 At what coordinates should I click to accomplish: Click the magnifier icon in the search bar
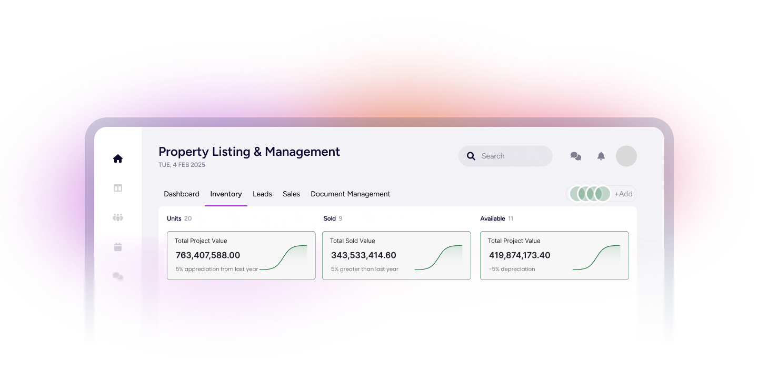point(471,156)
